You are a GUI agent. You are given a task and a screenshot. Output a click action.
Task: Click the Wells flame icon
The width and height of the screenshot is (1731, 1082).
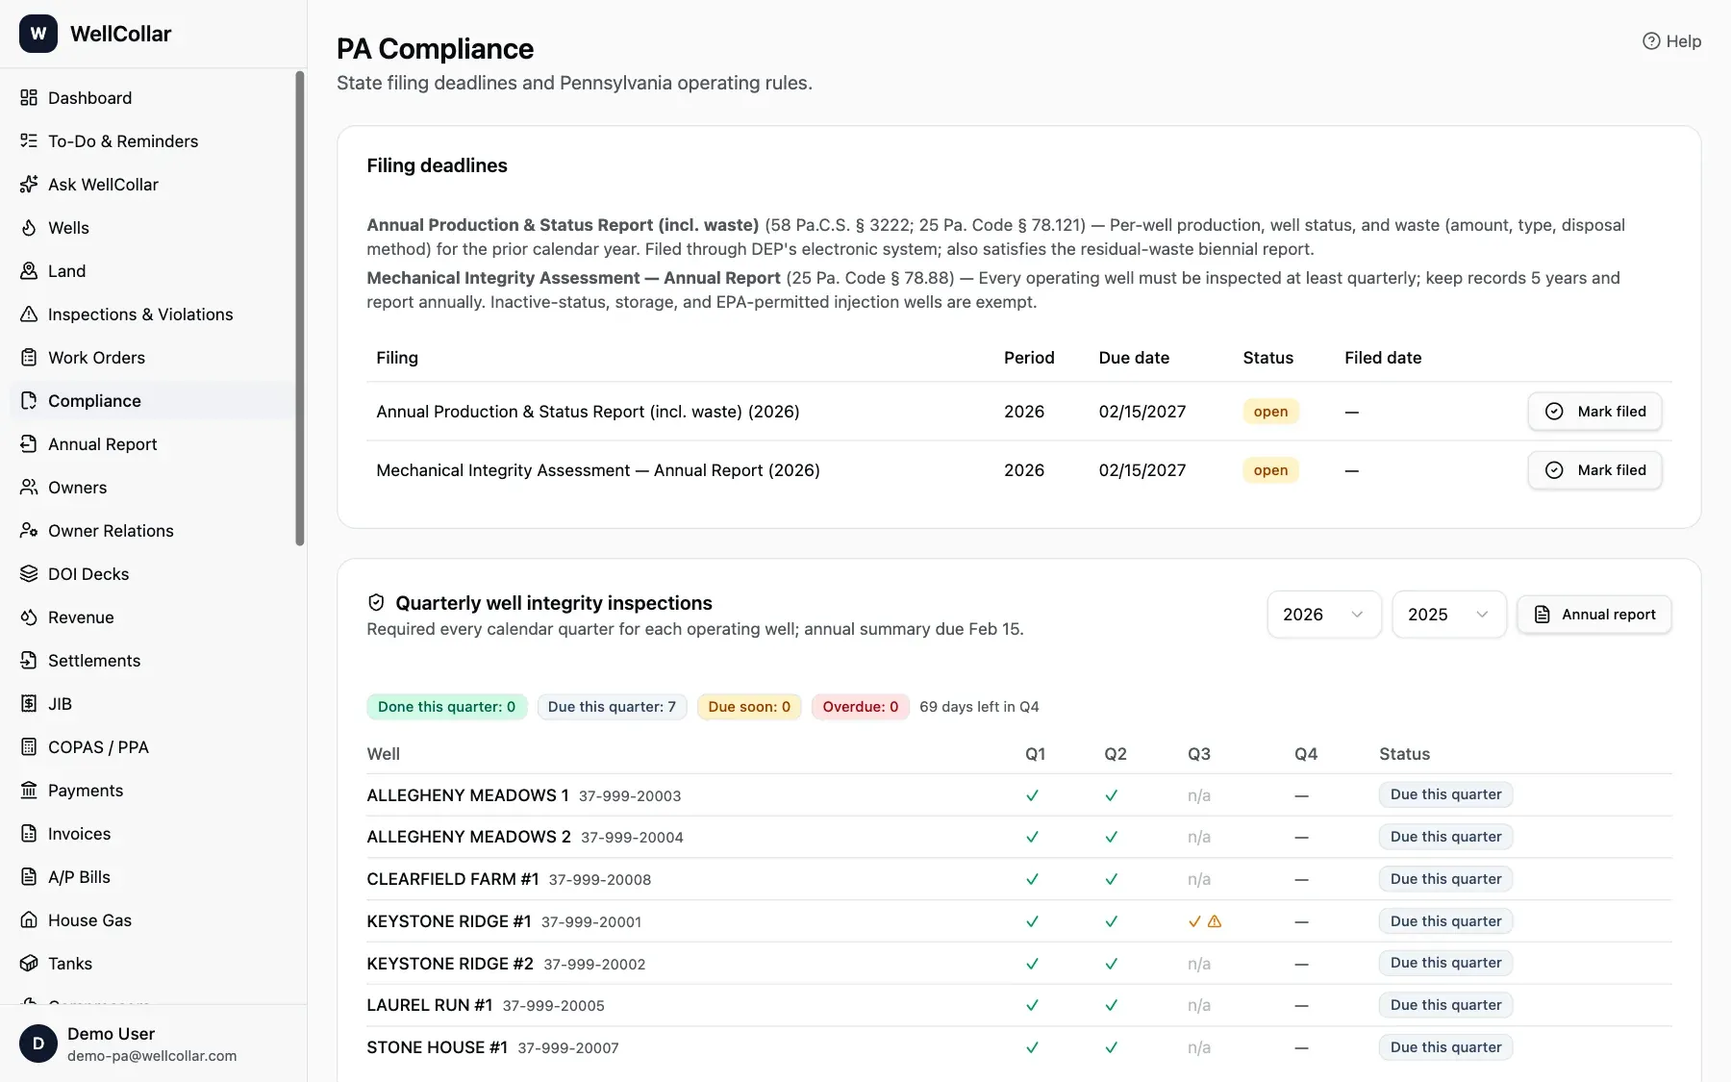pos(29,228)
